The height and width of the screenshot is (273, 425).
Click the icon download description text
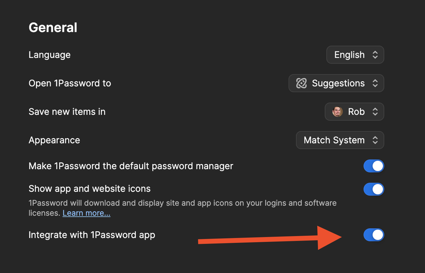(182, 203)
